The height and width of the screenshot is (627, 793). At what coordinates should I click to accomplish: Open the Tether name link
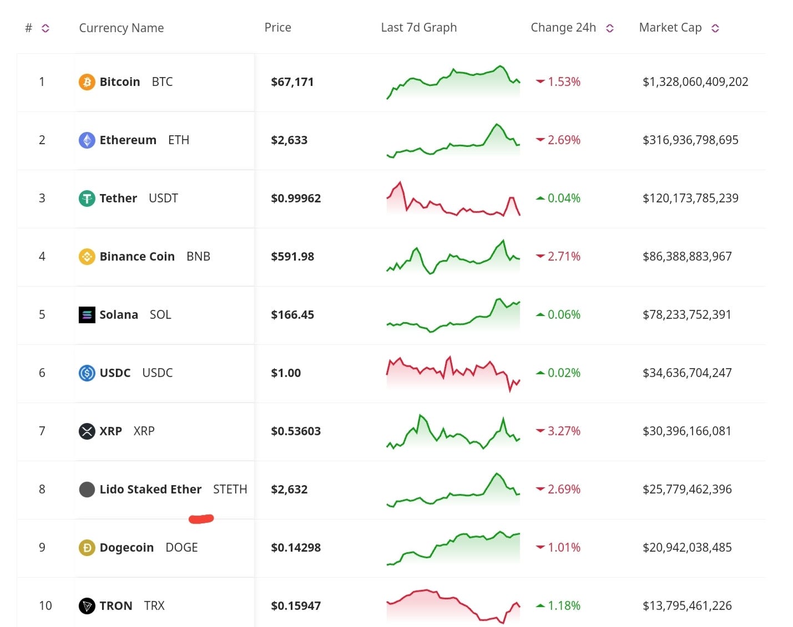tap(118, 198)
